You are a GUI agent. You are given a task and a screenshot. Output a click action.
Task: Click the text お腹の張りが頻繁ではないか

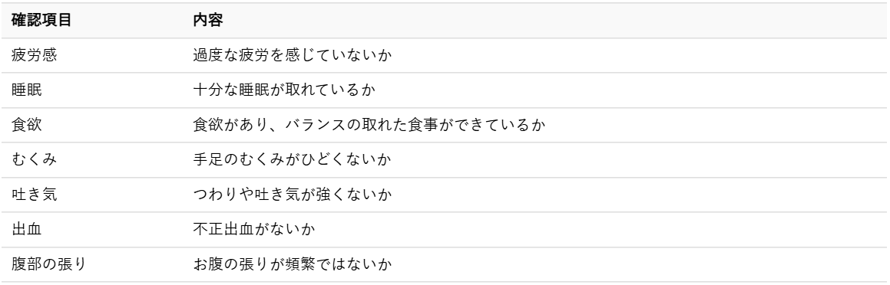(x=293, y=264)
